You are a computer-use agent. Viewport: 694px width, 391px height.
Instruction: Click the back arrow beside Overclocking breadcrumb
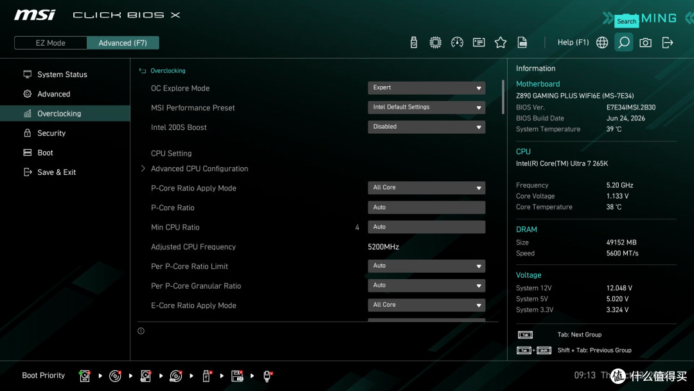coord(143,71)
